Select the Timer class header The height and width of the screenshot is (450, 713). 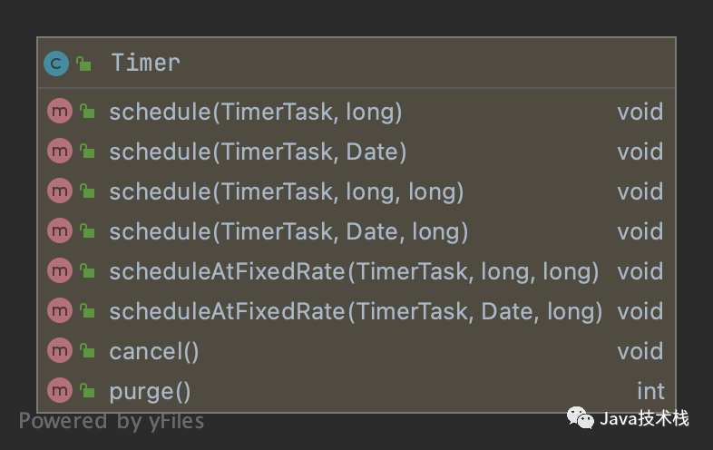pos(356,63)
